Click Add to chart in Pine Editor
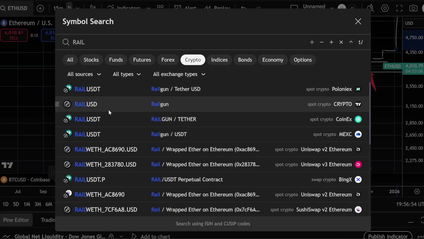Image resolution: width=424 pixels, height=239 pixels. tap(151, 236)
